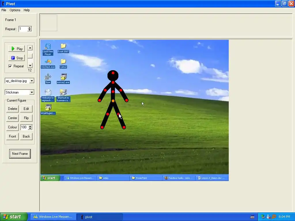Select the right-side foot handle of stickman
The height and width of the screenshot is (221, 295).
(x=124, y=127)
